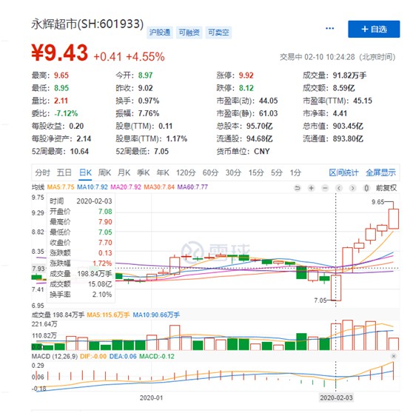
Task: Open 全屏显示 fullscreen view
Action: click(x=380, y=172)
